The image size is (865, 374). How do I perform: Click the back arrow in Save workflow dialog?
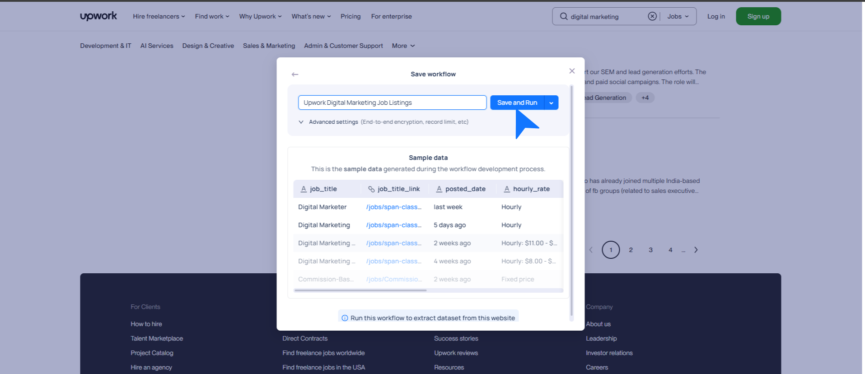coord(295,75)
